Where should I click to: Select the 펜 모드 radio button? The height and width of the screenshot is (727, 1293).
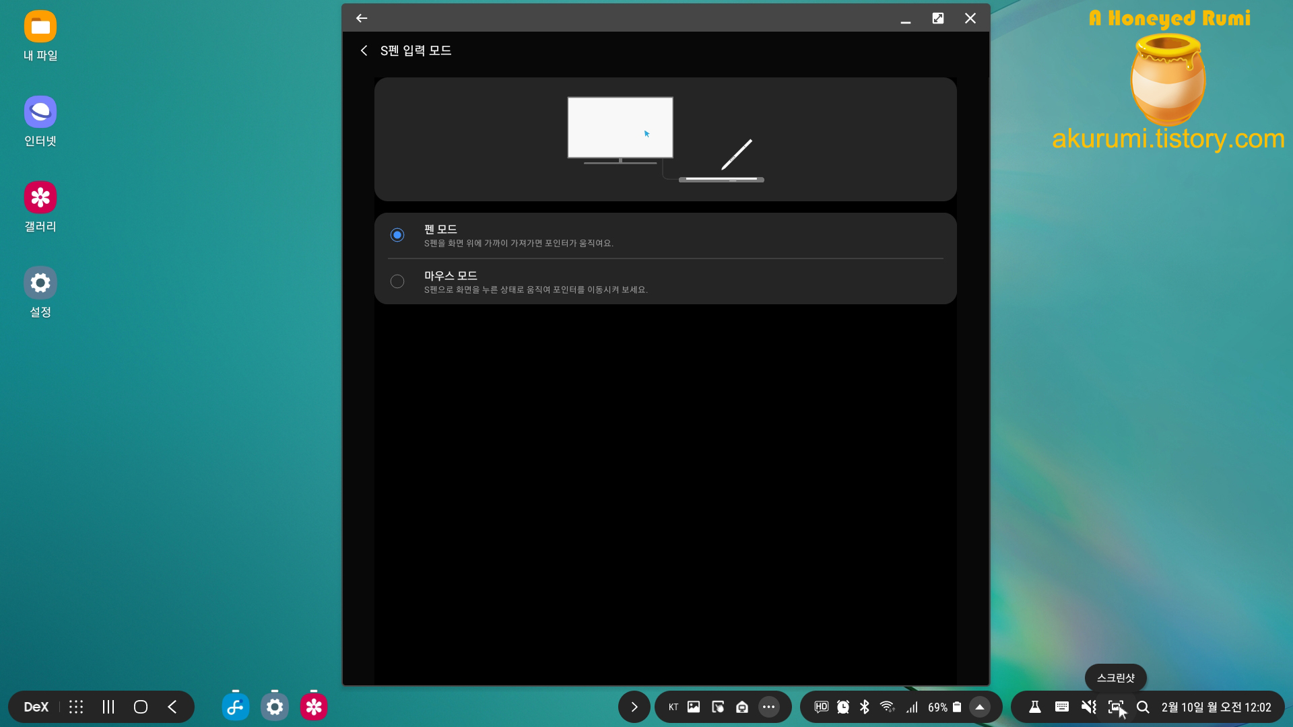(397, 235)
